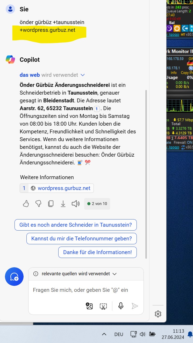This screenshot has width=193, height=343.
Task: Choose 'Kannst du mir die Telefonnummer geben?' suggestion
Action: pyautogui.click(x=82, y=239)
